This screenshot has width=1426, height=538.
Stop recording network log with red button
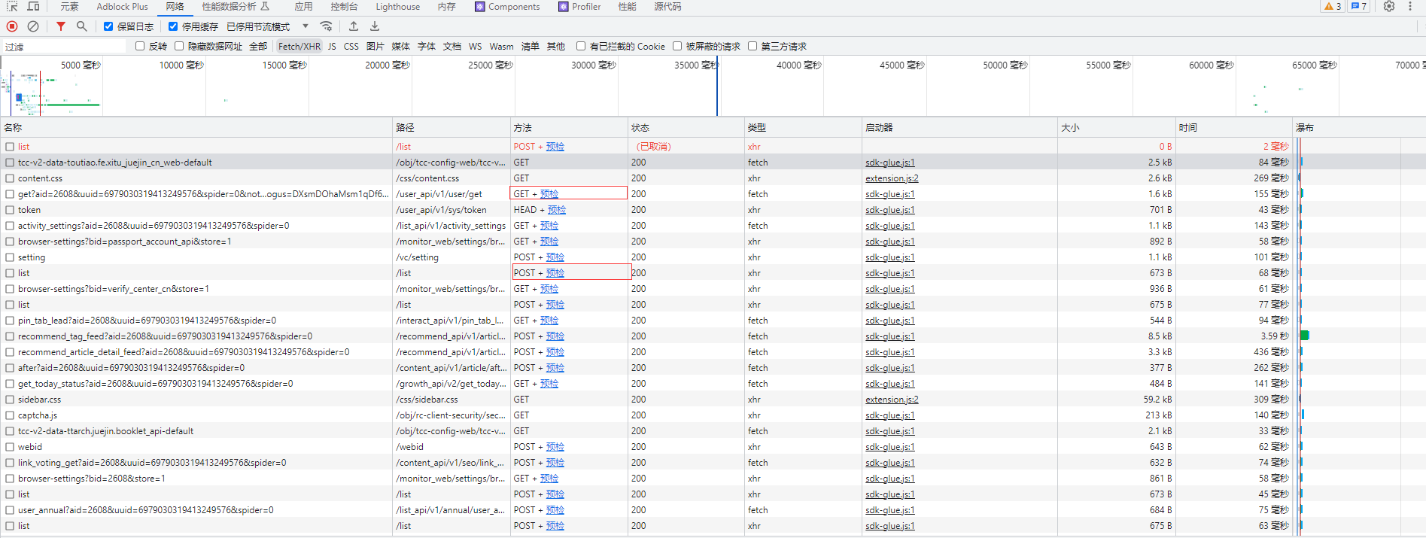pyautogui.click(x=12, y=26)
